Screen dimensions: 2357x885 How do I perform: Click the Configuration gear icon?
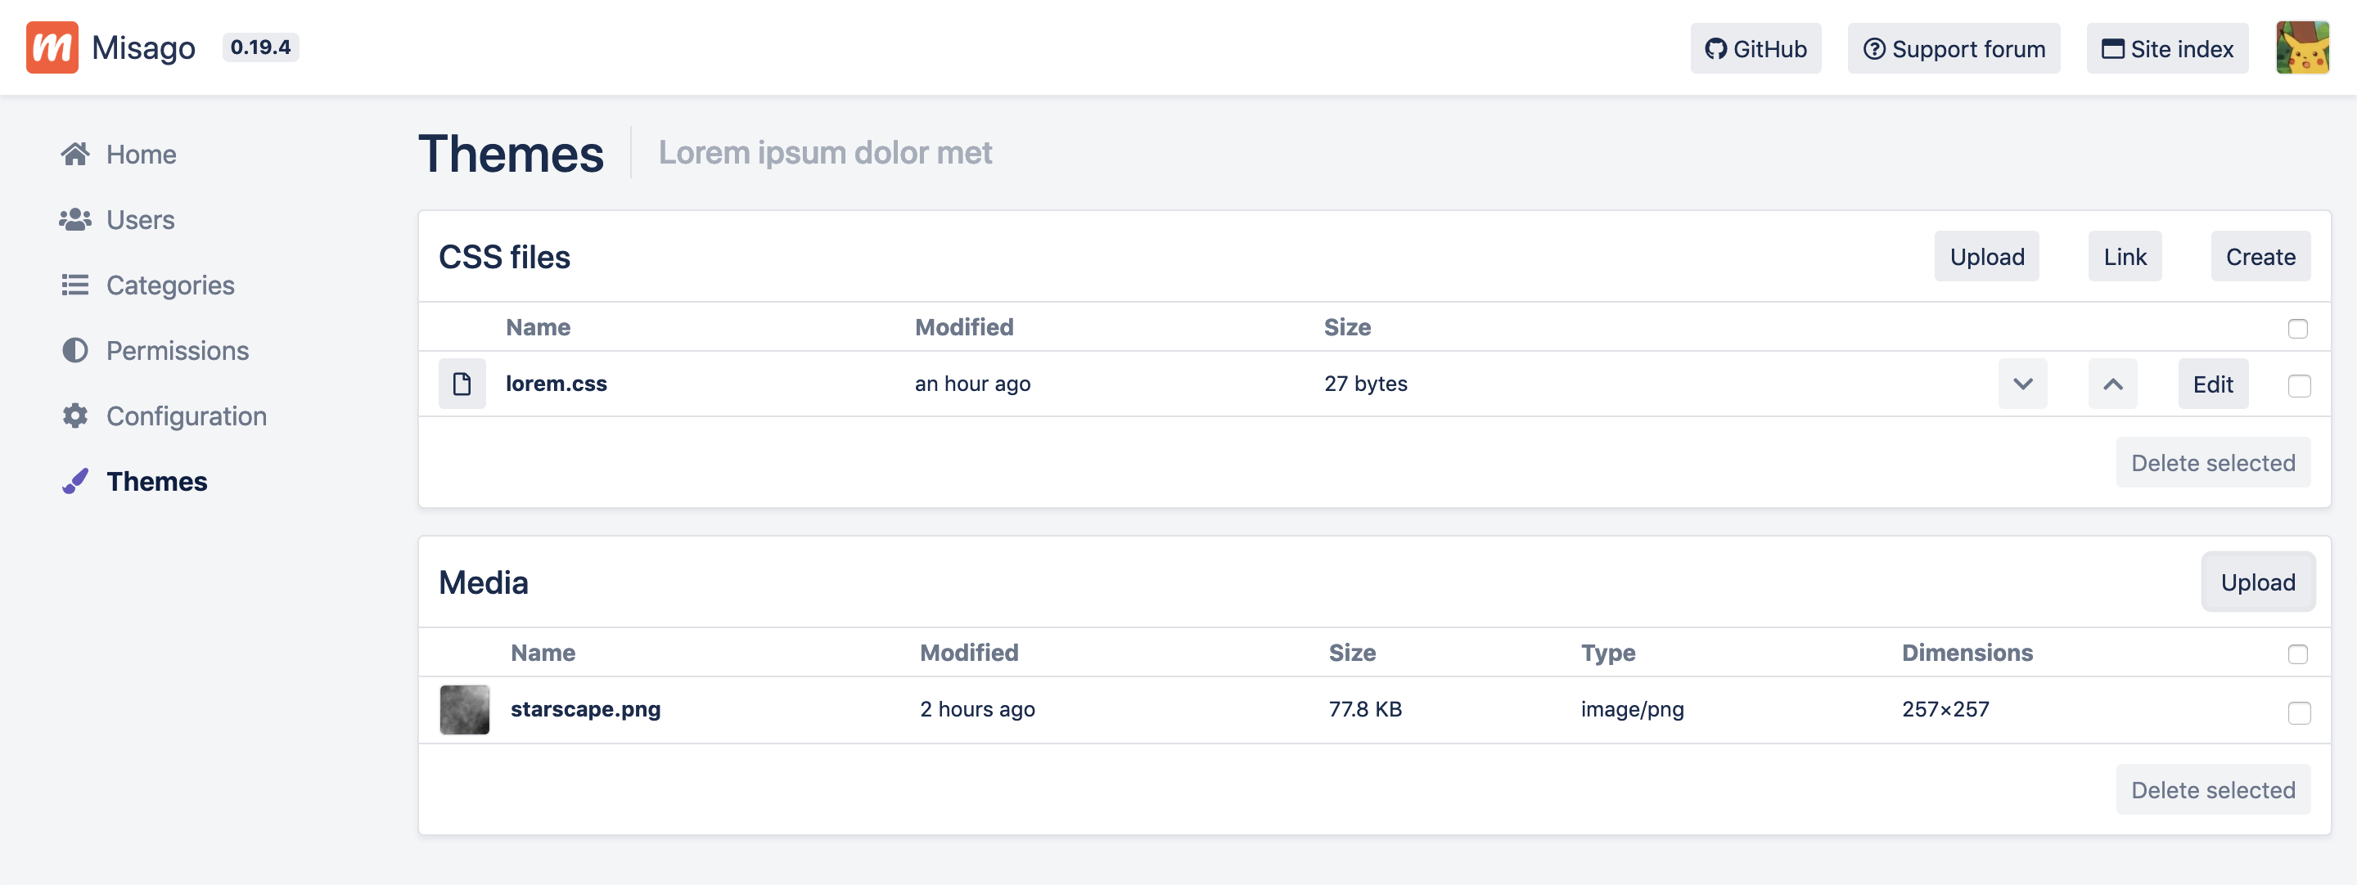(x=75, y=416)
